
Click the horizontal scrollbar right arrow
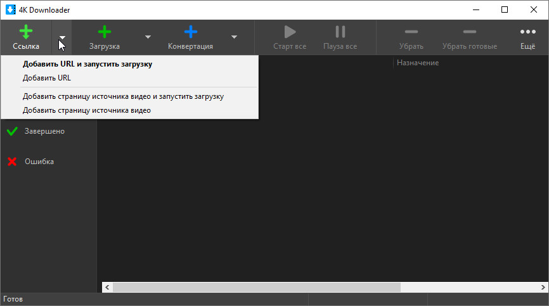541,287
